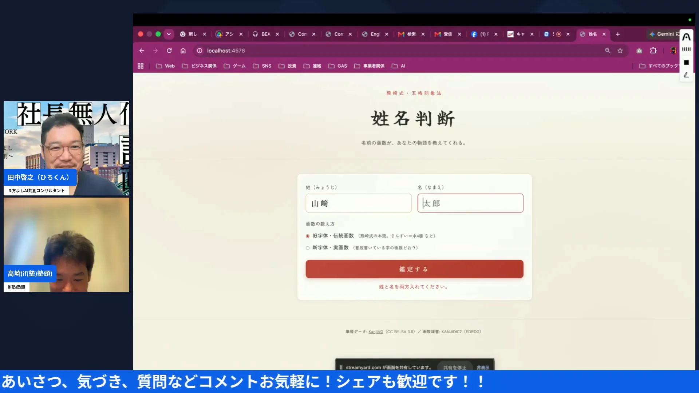Select 旧字体・伝統画数 radio option
The image size is (699, 393).
(x=308, y=236)
